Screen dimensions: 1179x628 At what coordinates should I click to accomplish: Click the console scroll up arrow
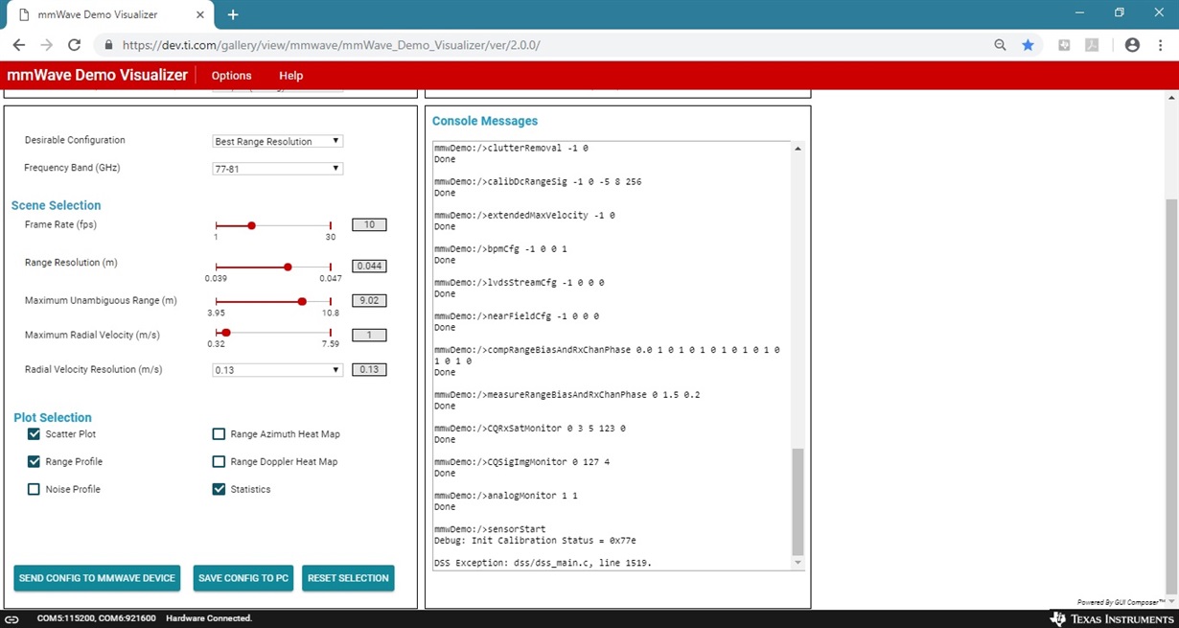(798, 149)
